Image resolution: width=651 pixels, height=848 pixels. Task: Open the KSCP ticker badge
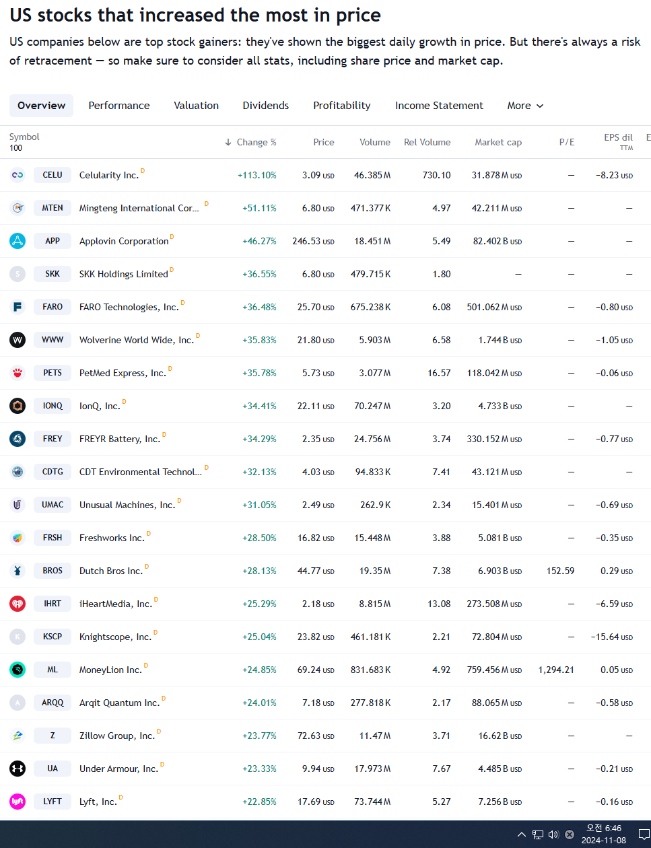[53, 637]
